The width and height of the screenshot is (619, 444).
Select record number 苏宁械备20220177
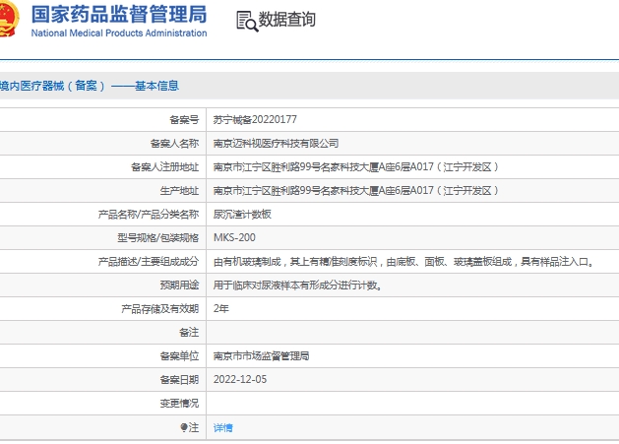tap(255, 119)
